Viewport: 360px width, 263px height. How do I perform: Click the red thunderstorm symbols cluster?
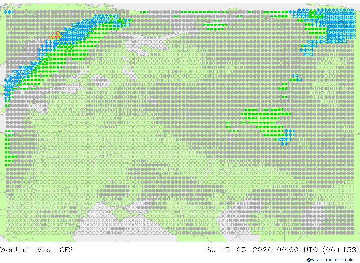(x=55, y=36)
